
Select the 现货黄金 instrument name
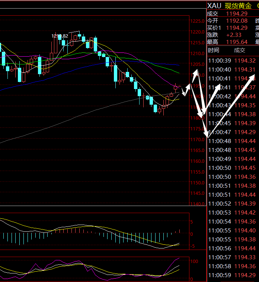238,6
